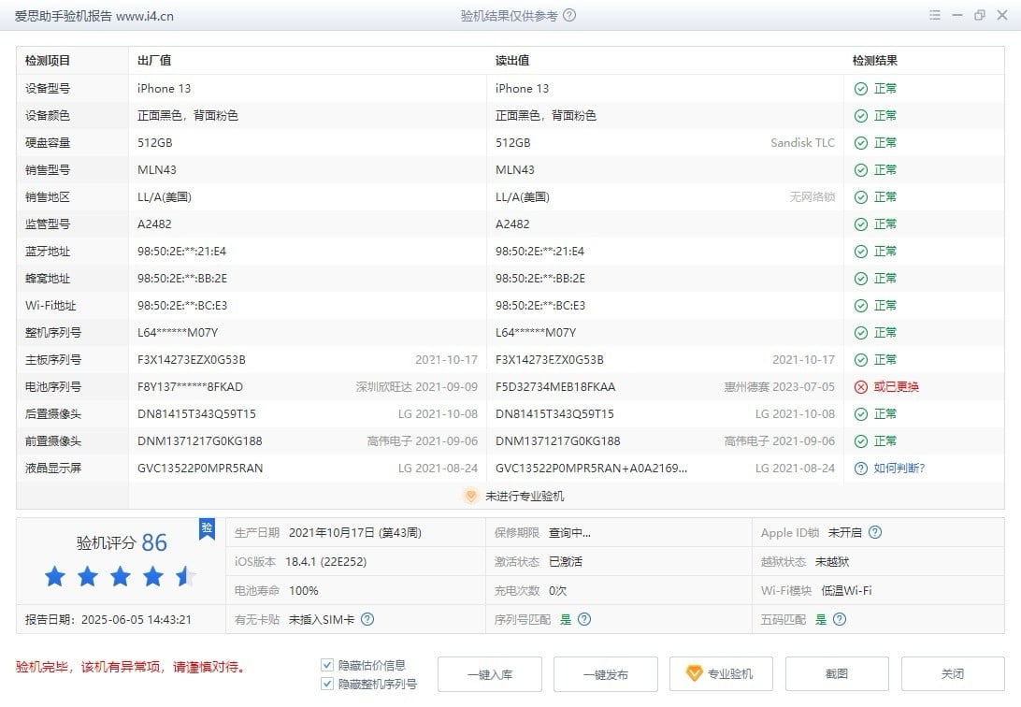Click the production date 2021年10月17日

point(355,532)
